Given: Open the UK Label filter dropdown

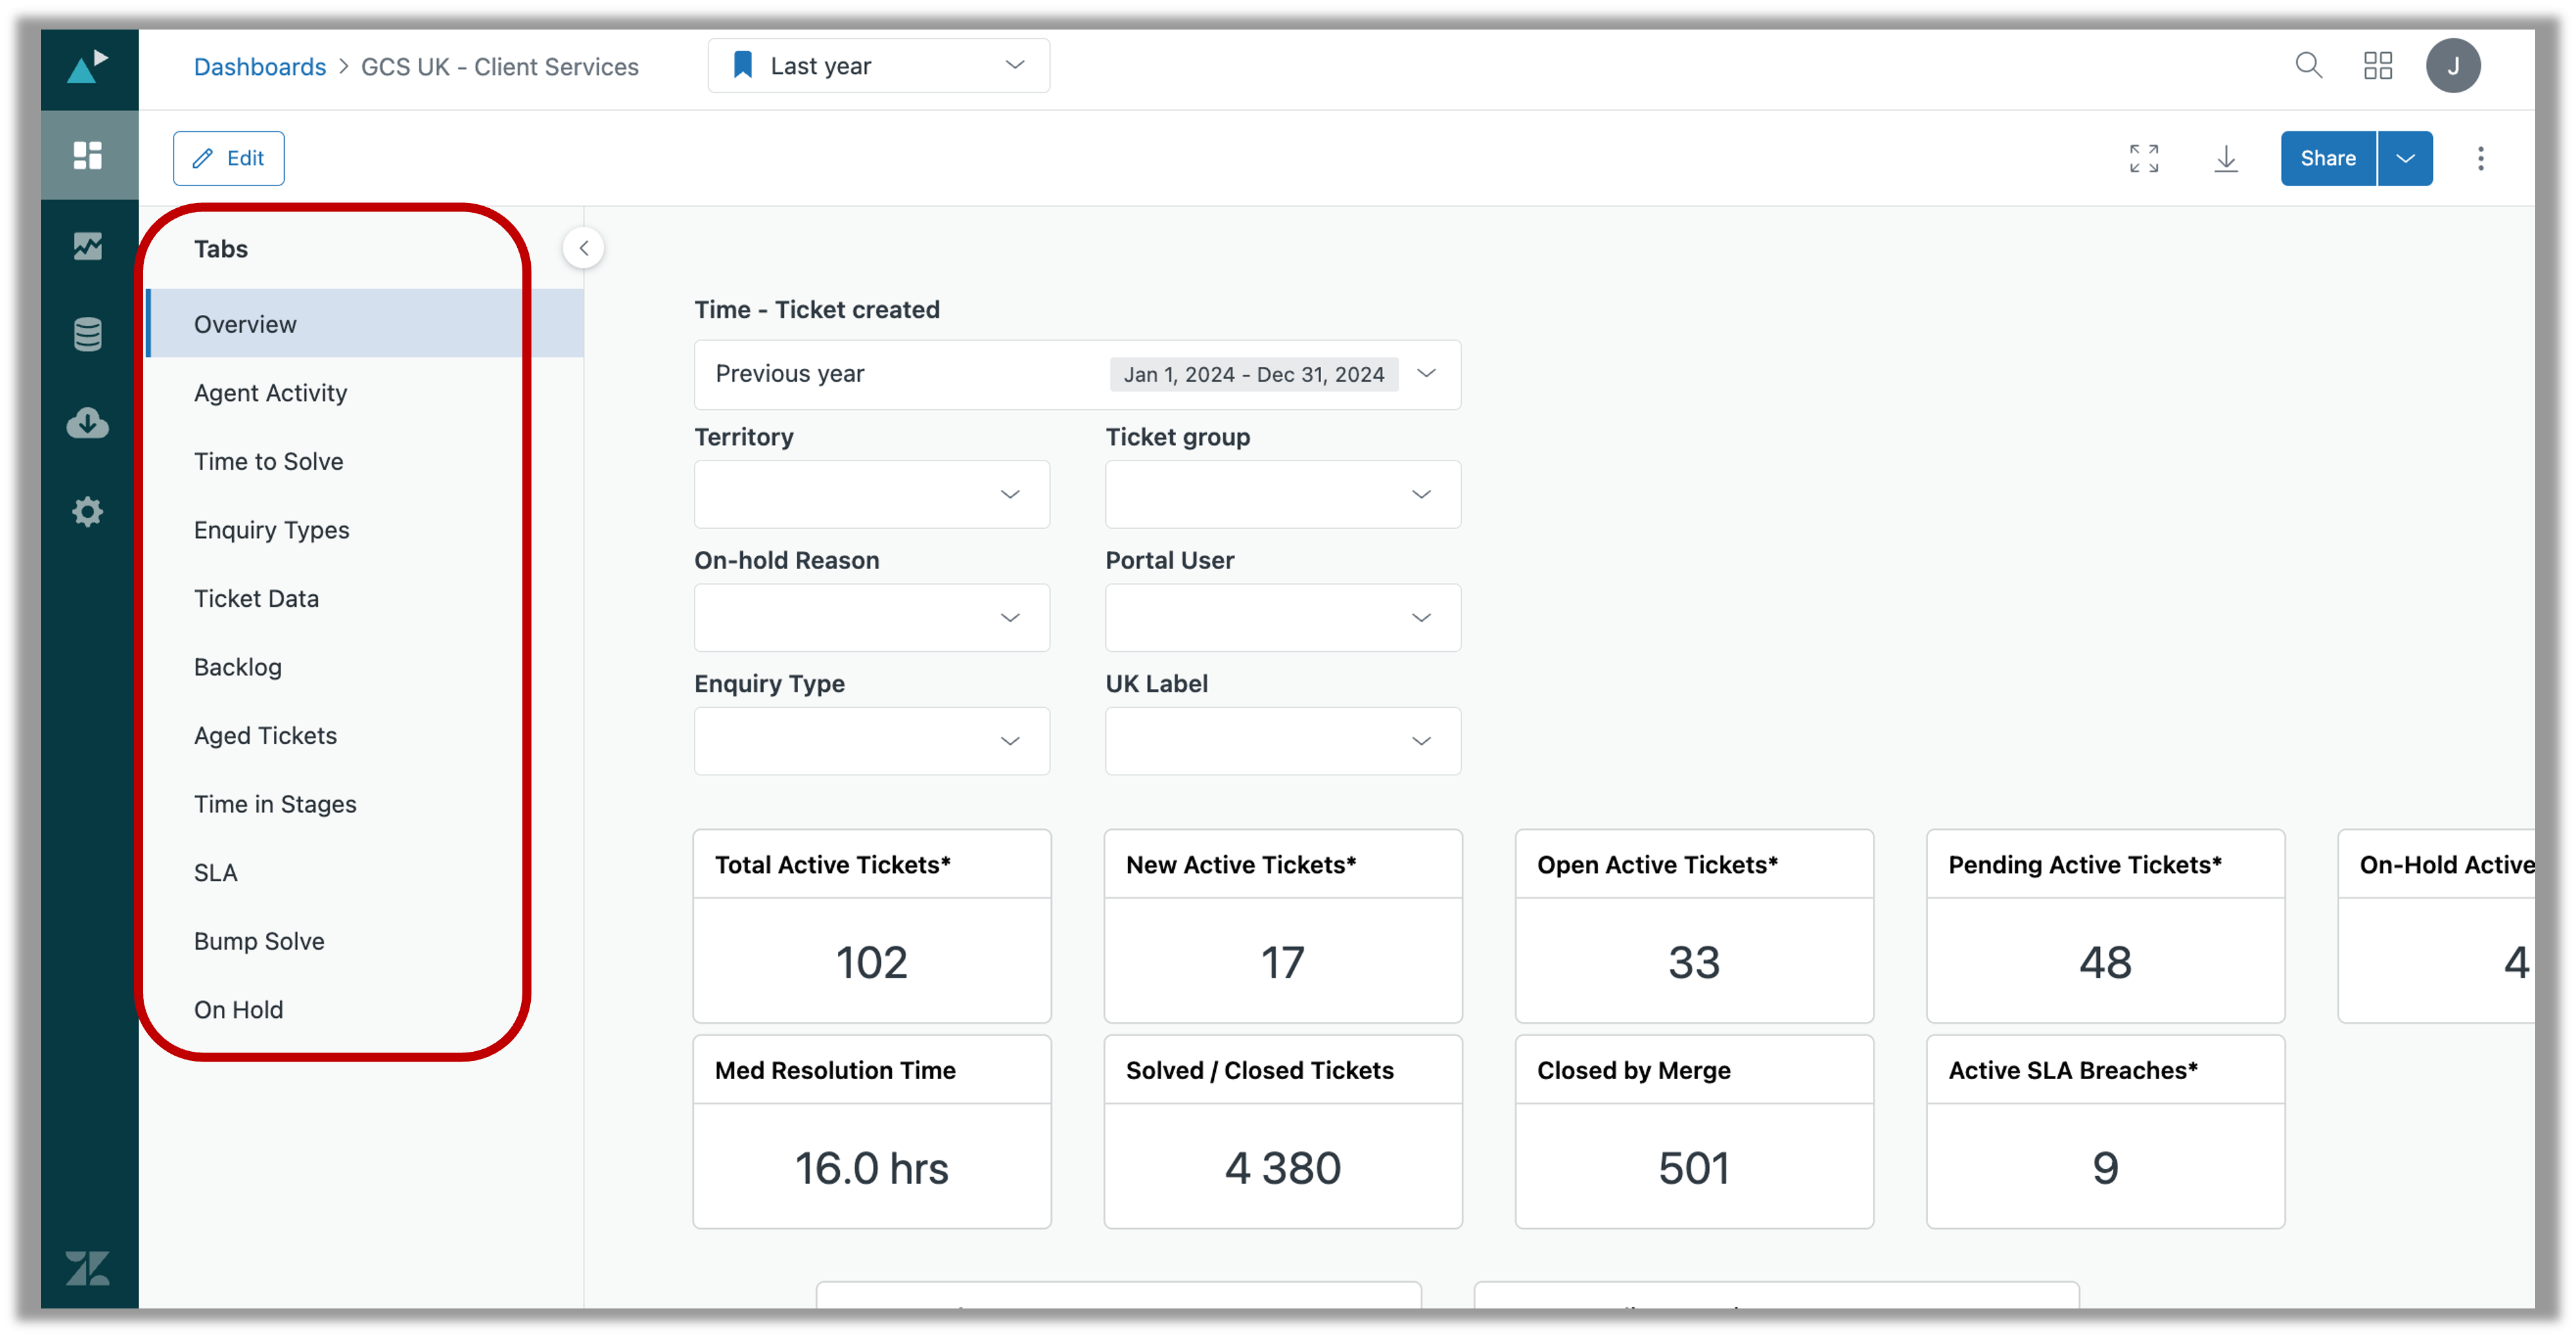Looking at the screenshot, I should pos(1282,741).
